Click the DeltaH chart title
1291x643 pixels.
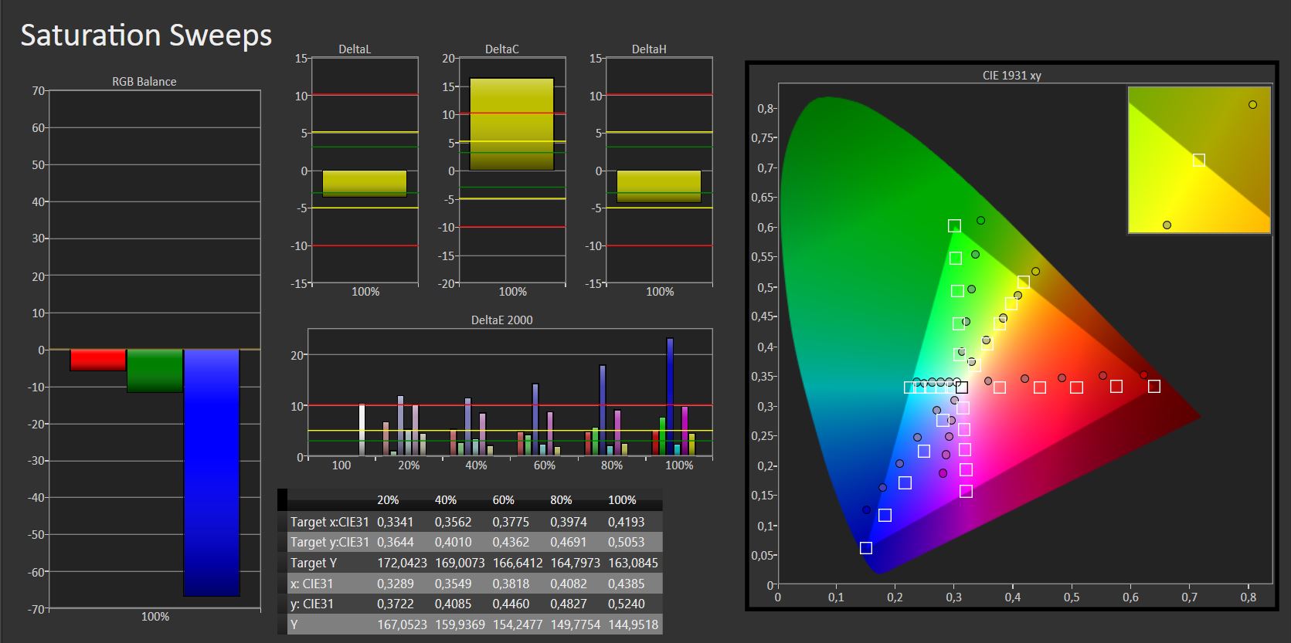[x=649, y=49]
